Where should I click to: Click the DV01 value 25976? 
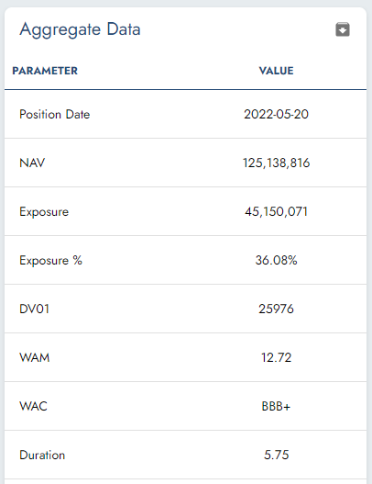(276, 309)
